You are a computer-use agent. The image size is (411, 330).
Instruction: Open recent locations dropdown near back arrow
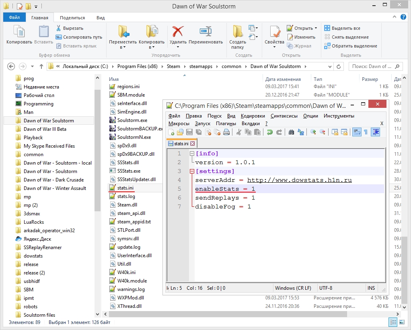(x=32, y=66)
